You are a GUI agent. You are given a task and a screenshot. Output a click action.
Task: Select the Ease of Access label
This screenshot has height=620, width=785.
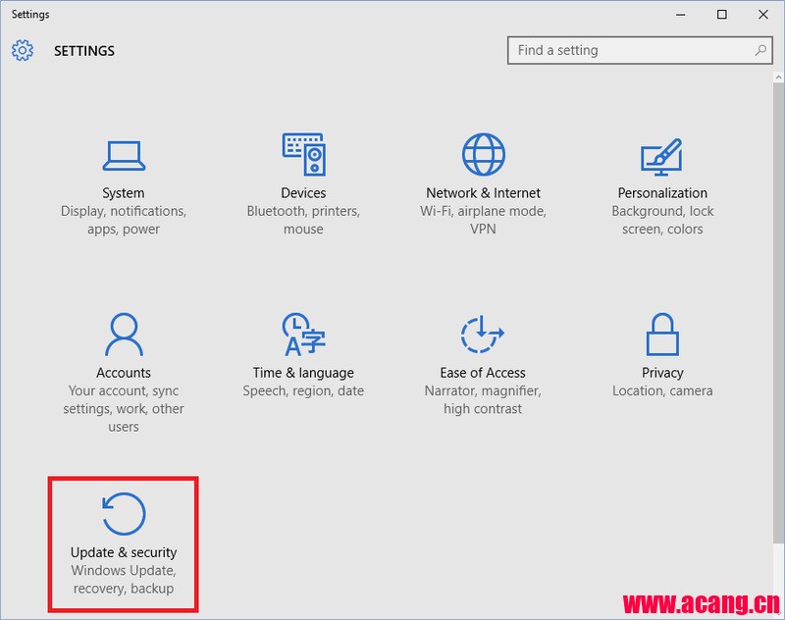483,373
